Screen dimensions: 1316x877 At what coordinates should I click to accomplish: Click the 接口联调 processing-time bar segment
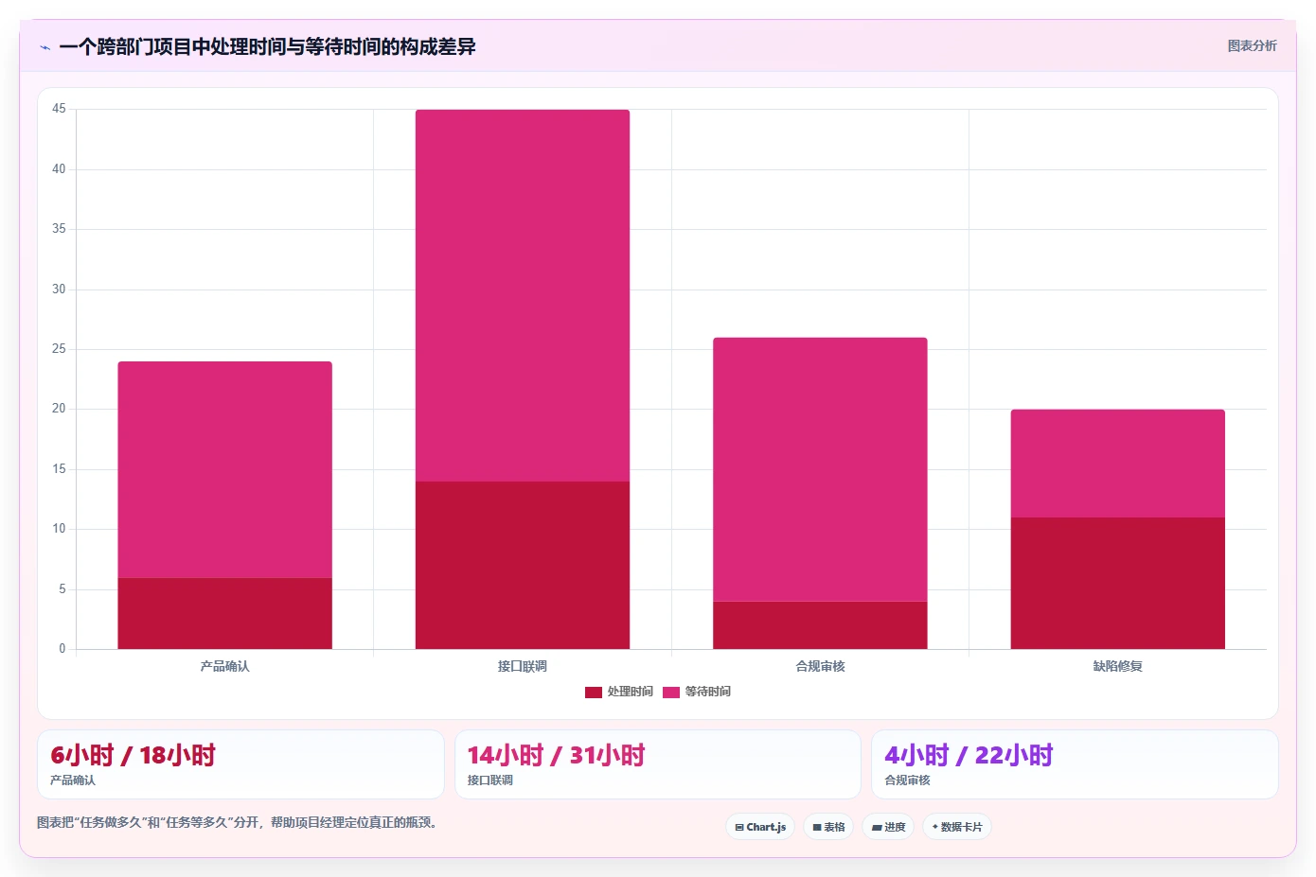pyautogui.click(x=523, y=565)
